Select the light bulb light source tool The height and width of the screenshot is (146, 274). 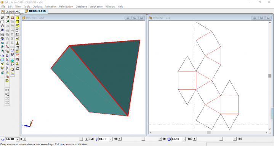(x=2, y=68)
